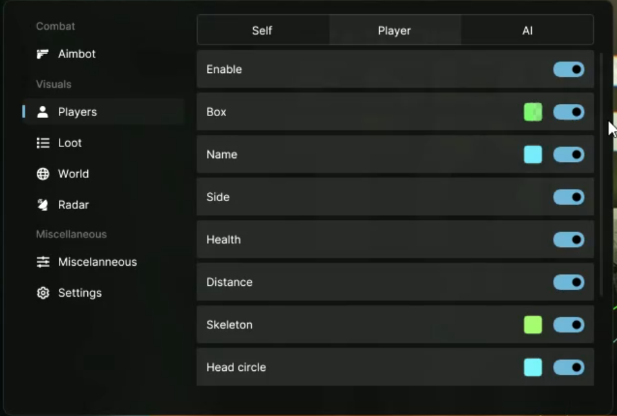Open Loot via its list icon
This screenshot has width=617, height=416.
coord(43,143)
